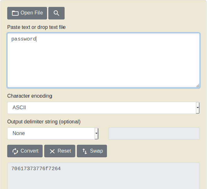Screen dimensions: 207x189
Task: Click the disabled custom delimiter text field
Action: coord(154,133)
